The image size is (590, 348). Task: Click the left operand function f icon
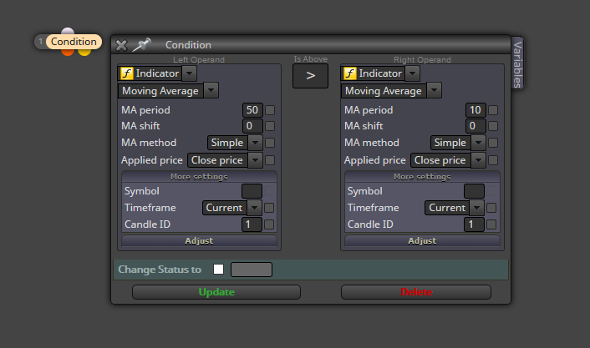126,73
